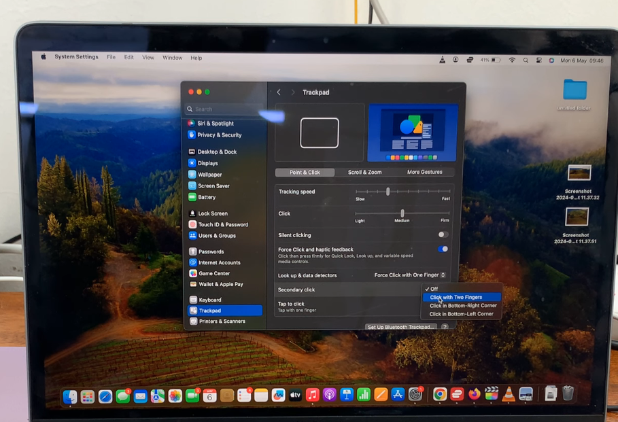This screenshot has width=618, height=422.
Task: Open Podcasts from the Dock
Action: 330,395
